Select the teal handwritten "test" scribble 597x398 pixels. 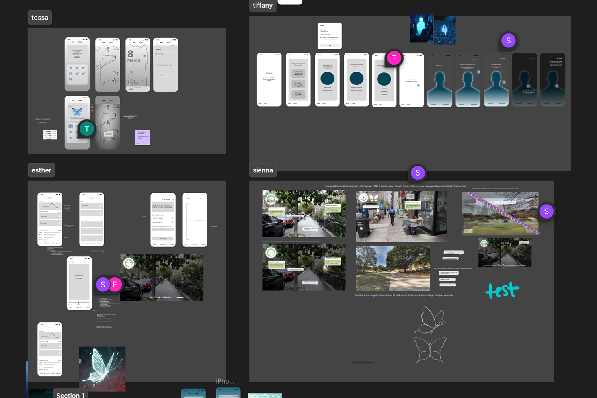pos(502,290)
